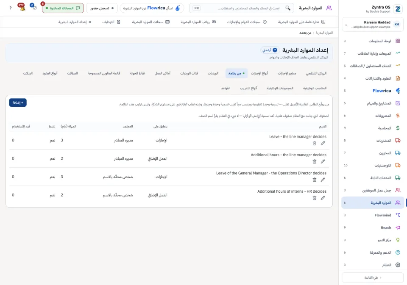Open Reach in the sidebar
The height and width of the screenshot is (285, 407).
pos(373,228)
